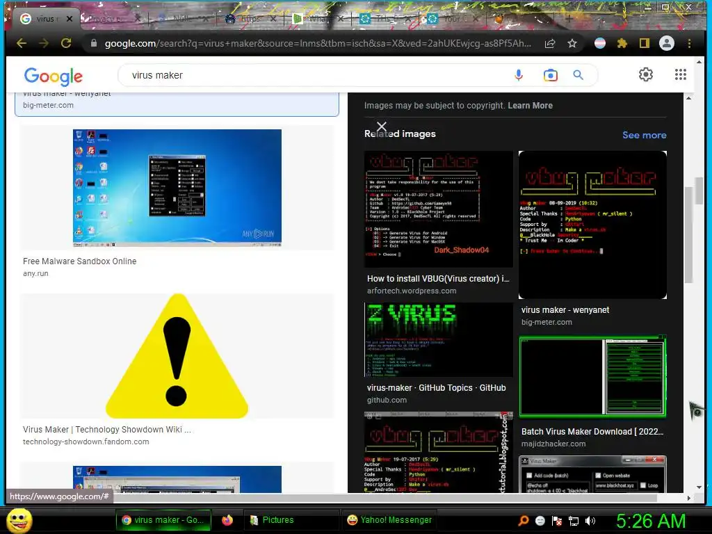The width and height of the screenshot is (712, 534).
Task: Click the horizontal scrollbar right arrow
Action: click(x=688, y=498)
